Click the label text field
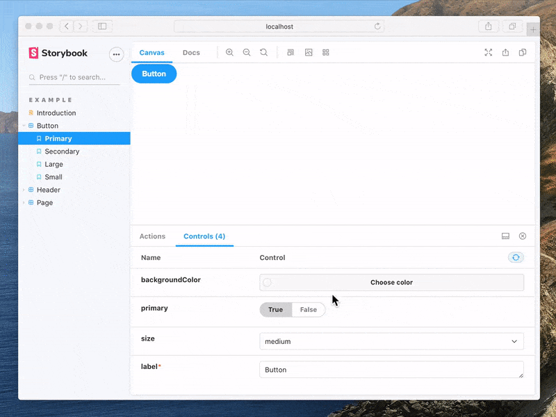This screenshot has width=556, height=417. pyautogui.click(x=391, y=370)
